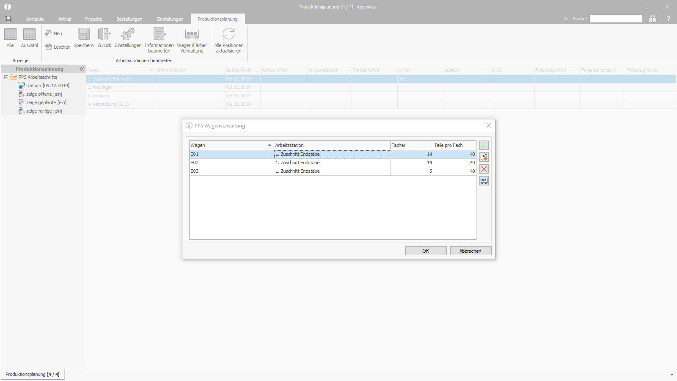Select the Produktionsplanung ribbon tab
The height and width of the screenshot is (381, 677).
click(217, 19)
